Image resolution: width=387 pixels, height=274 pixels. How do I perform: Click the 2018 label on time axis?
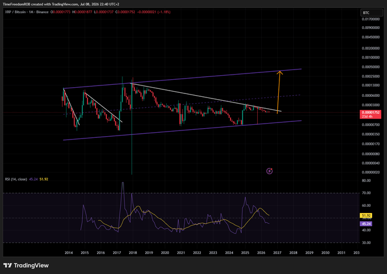pyautogui.click(x=133, y=253)
